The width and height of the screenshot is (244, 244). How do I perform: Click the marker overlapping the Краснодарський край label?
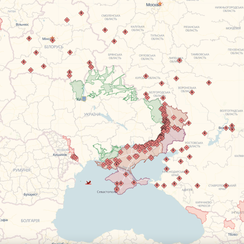click(x=186, y=172)
